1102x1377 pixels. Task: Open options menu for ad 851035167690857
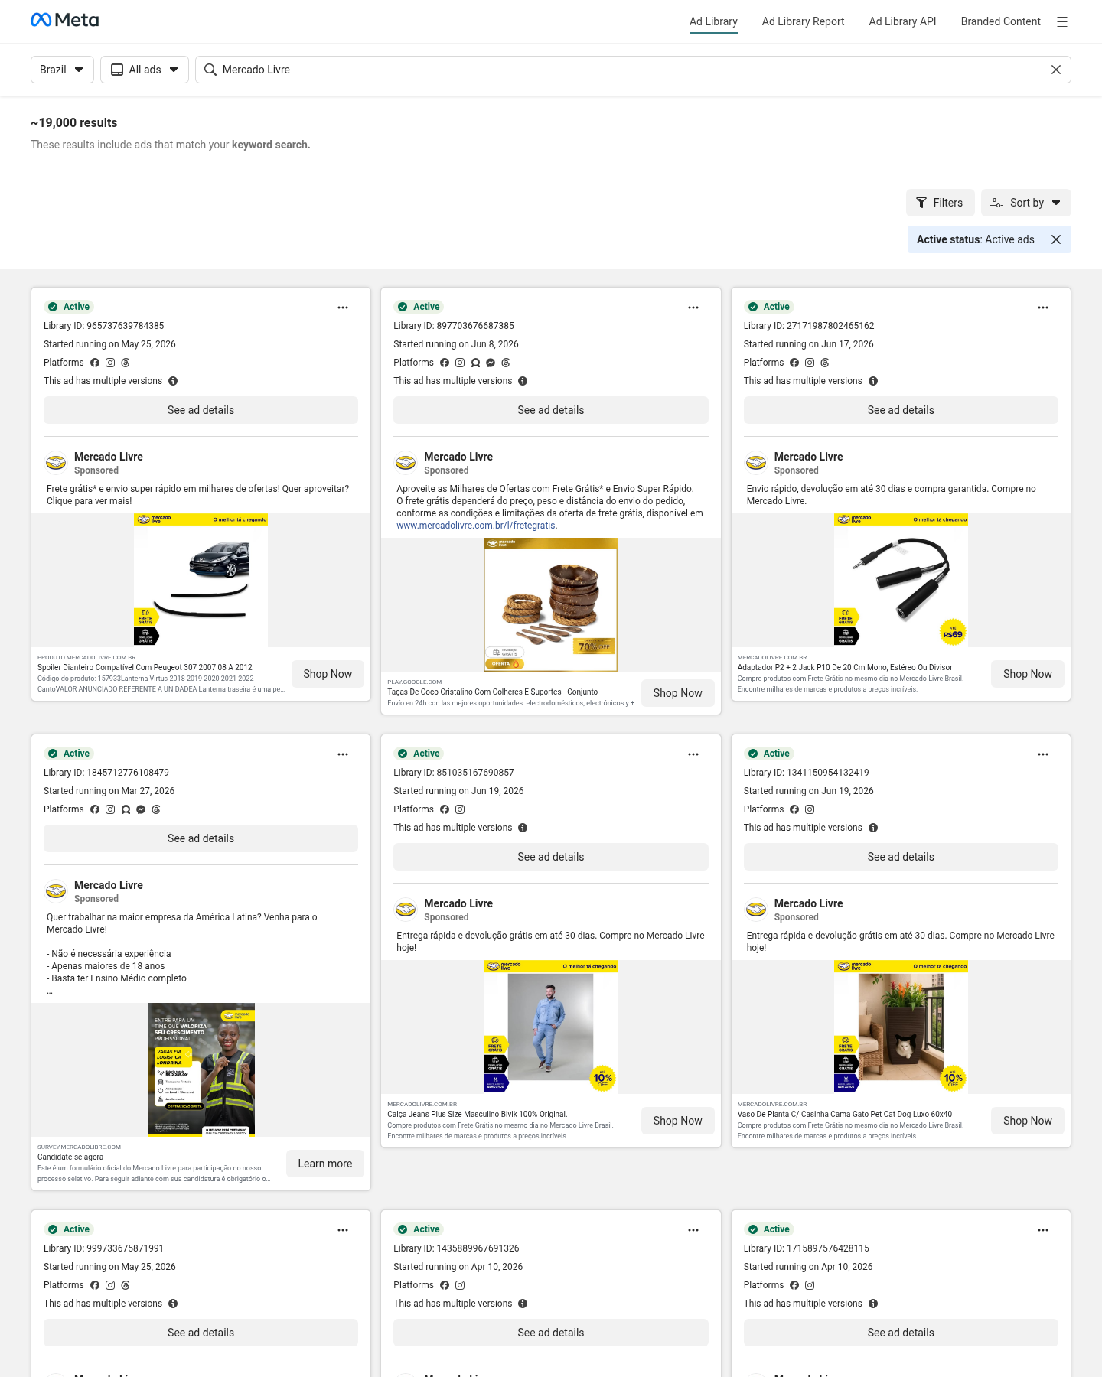(693, 754)
